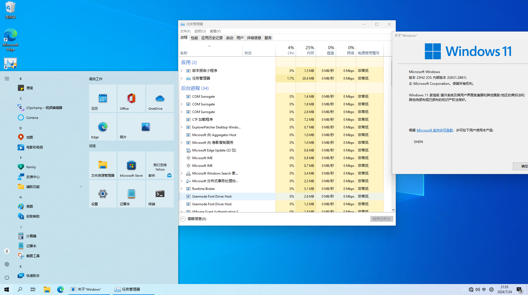Open Microsoft 软件许可条款 link
Image resolution: width=528 pixels, height=295 pixels.
point(435,130)
